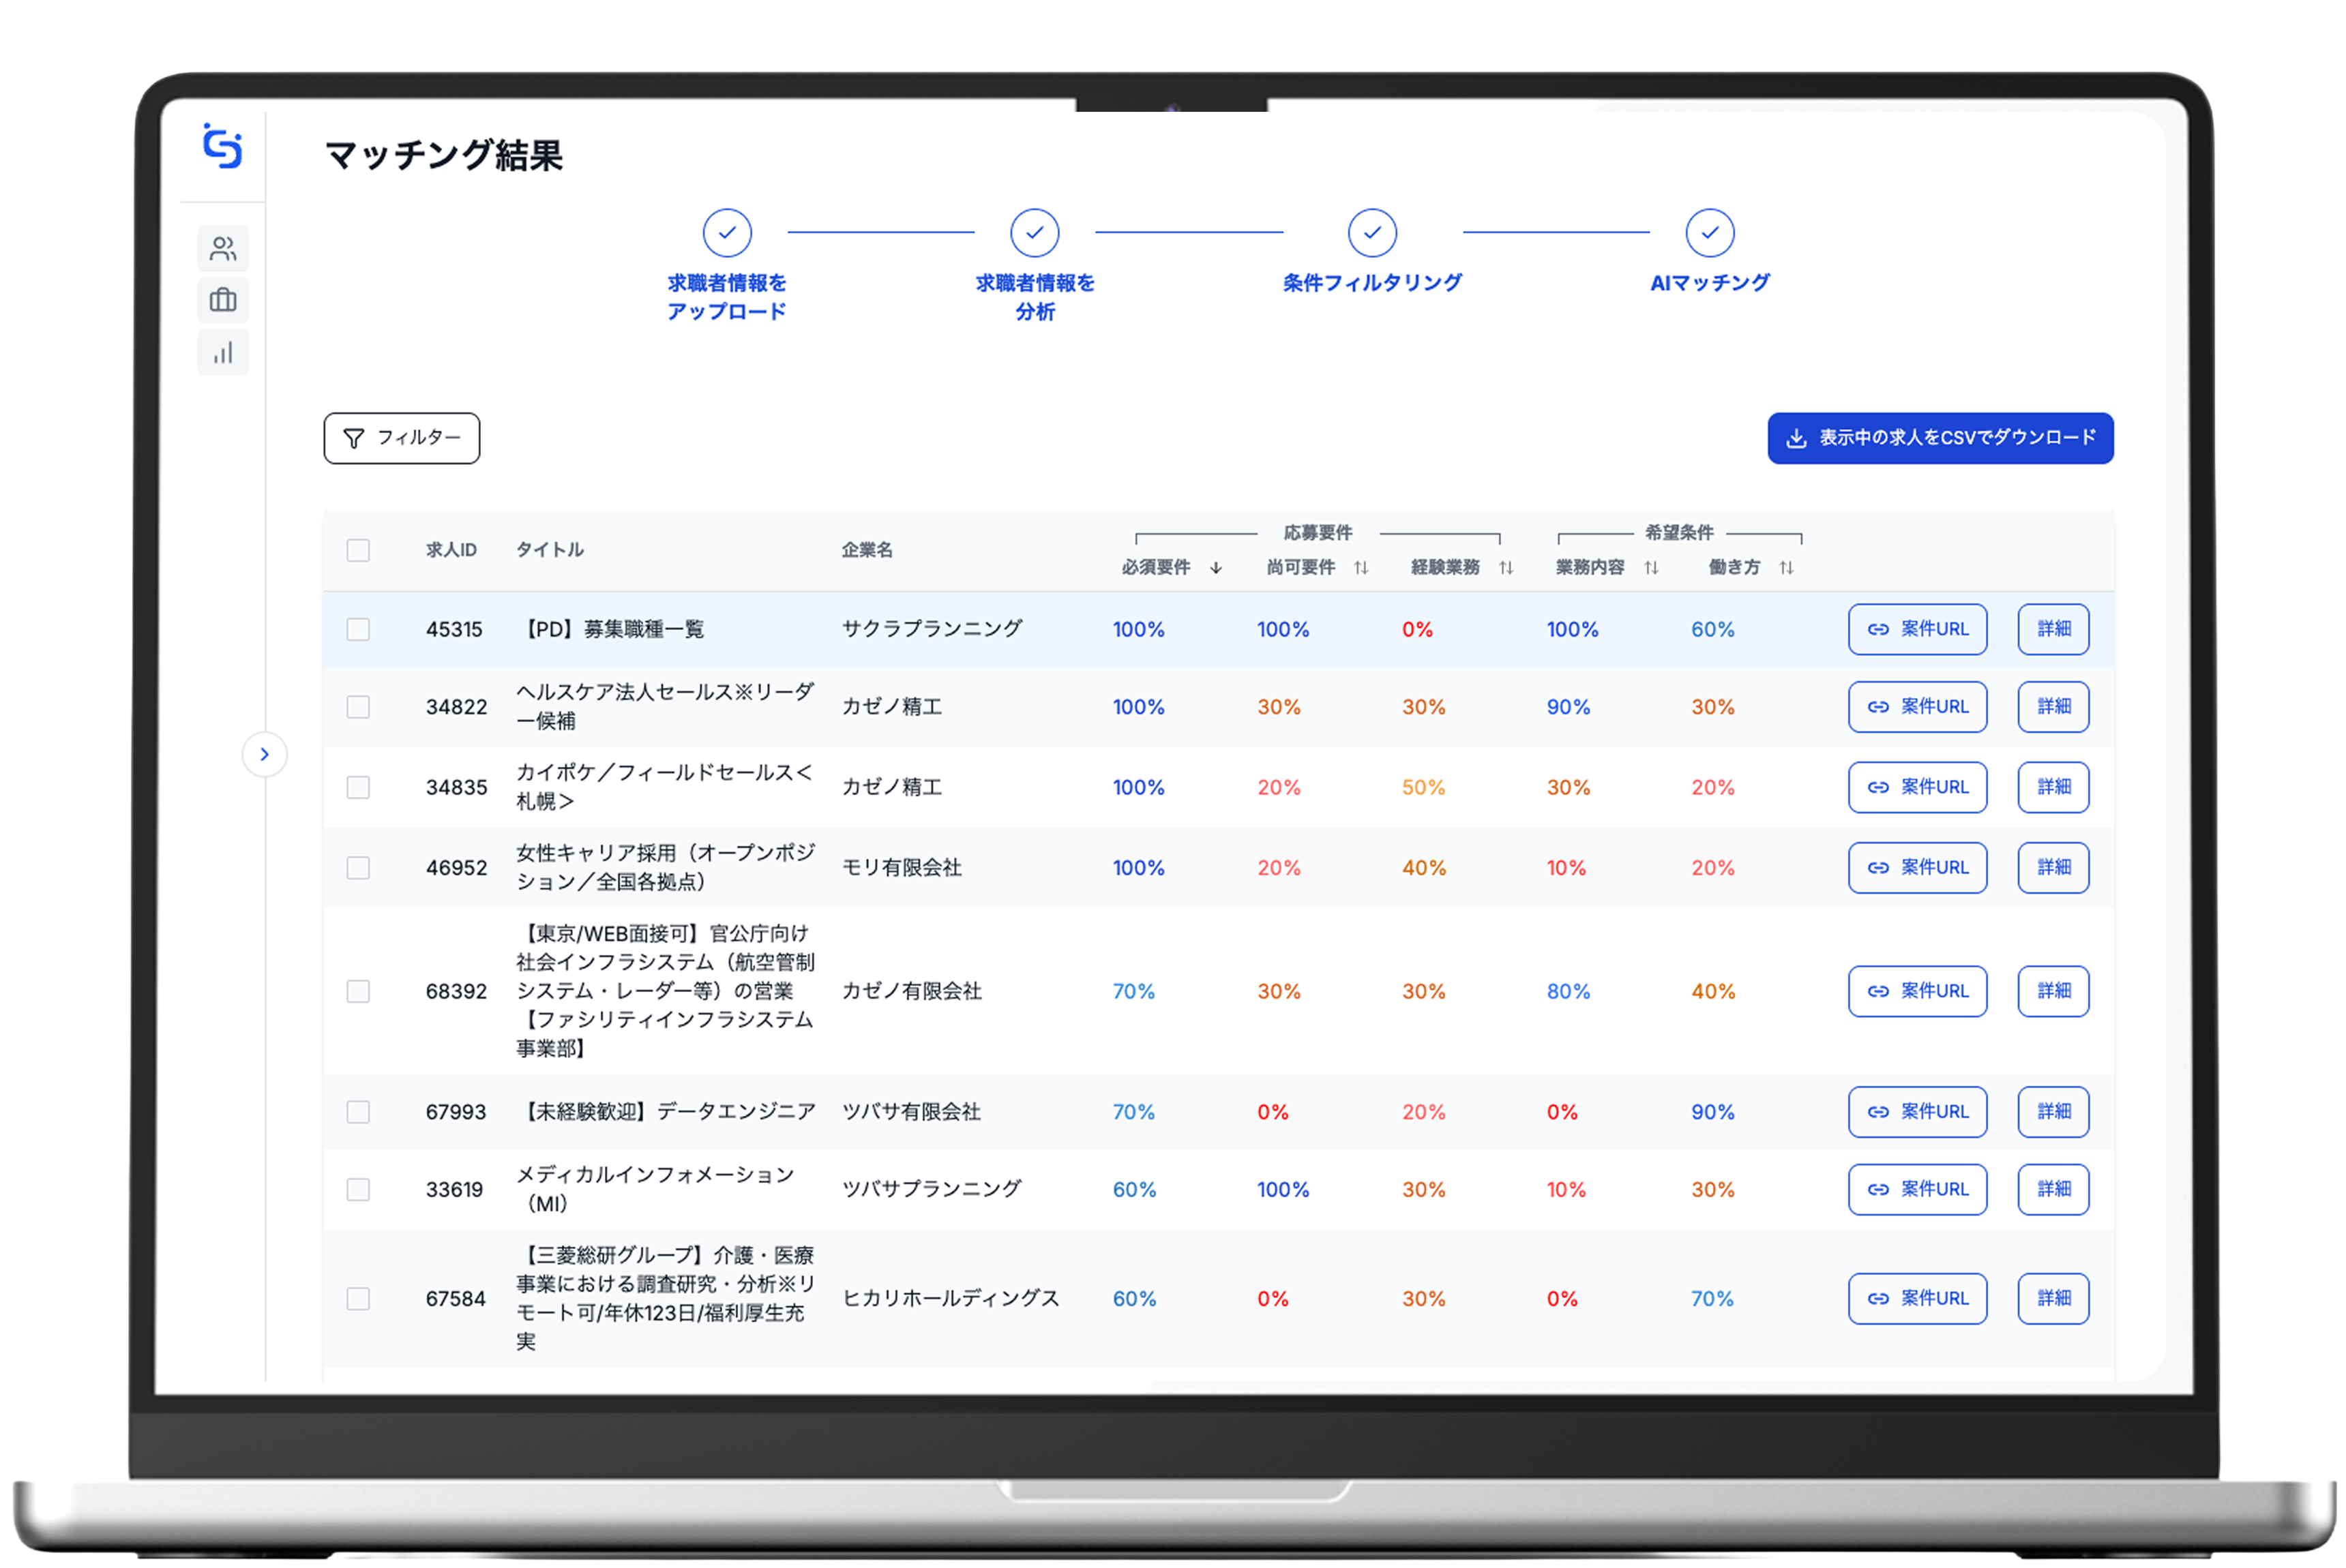Open 案件URL for job 34835

click(1917, 787)
